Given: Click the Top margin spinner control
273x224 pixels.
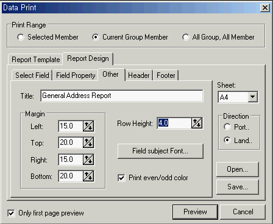Looking at the screenshot, I should pos(88,142).
